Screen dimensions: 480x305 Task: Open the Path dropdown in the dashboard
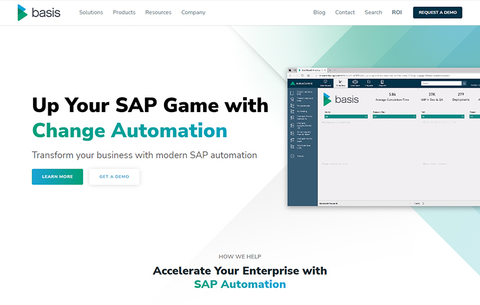coord(443,116)
